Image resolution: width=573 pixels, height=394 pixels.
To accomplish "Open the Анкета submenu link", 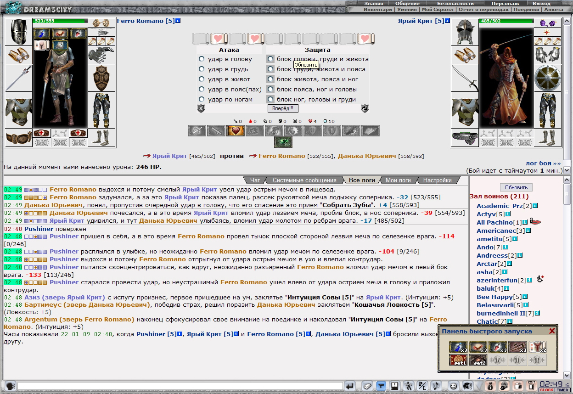I will [553, 9].
